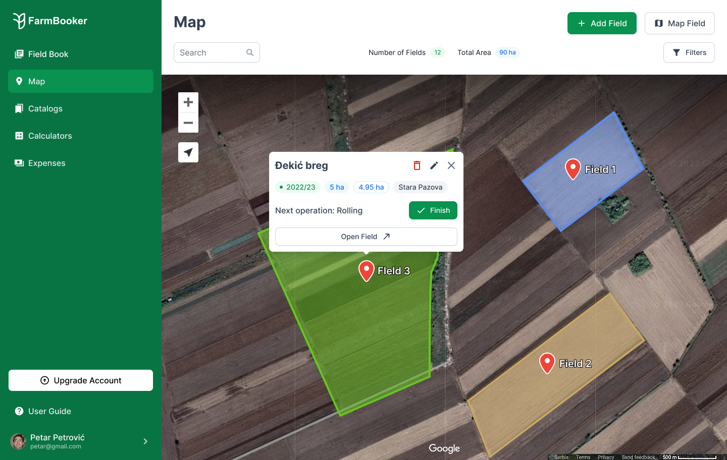Viewport: 727px width, 460px height.
Task: Expand the Petar Petrović account chevron
Action: pyautogui.click(x=145, y=441)
